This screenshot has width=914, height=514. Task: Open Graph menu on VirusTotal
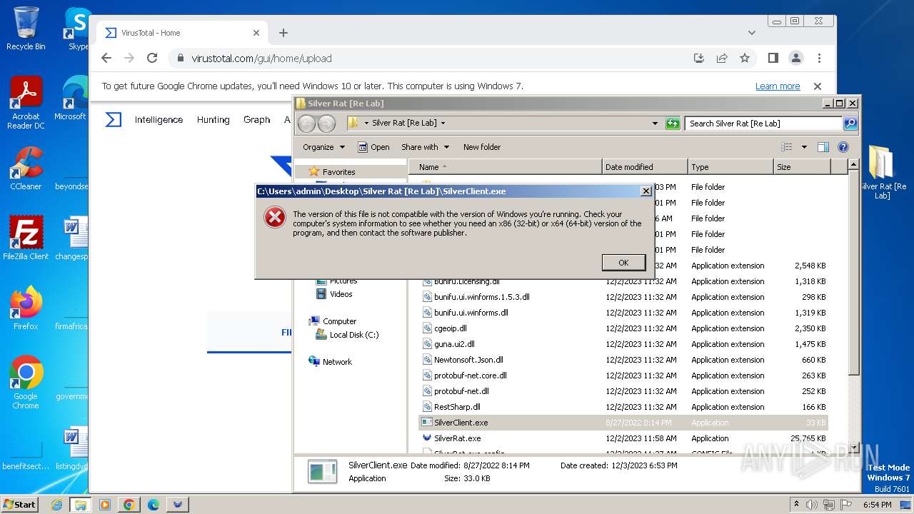tap(256, 120)
